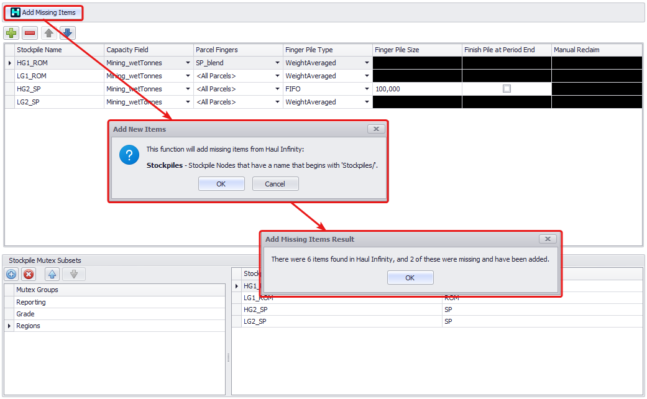Open Capacity Field dropdown for HG1_ROM

(x=188, y=63)
